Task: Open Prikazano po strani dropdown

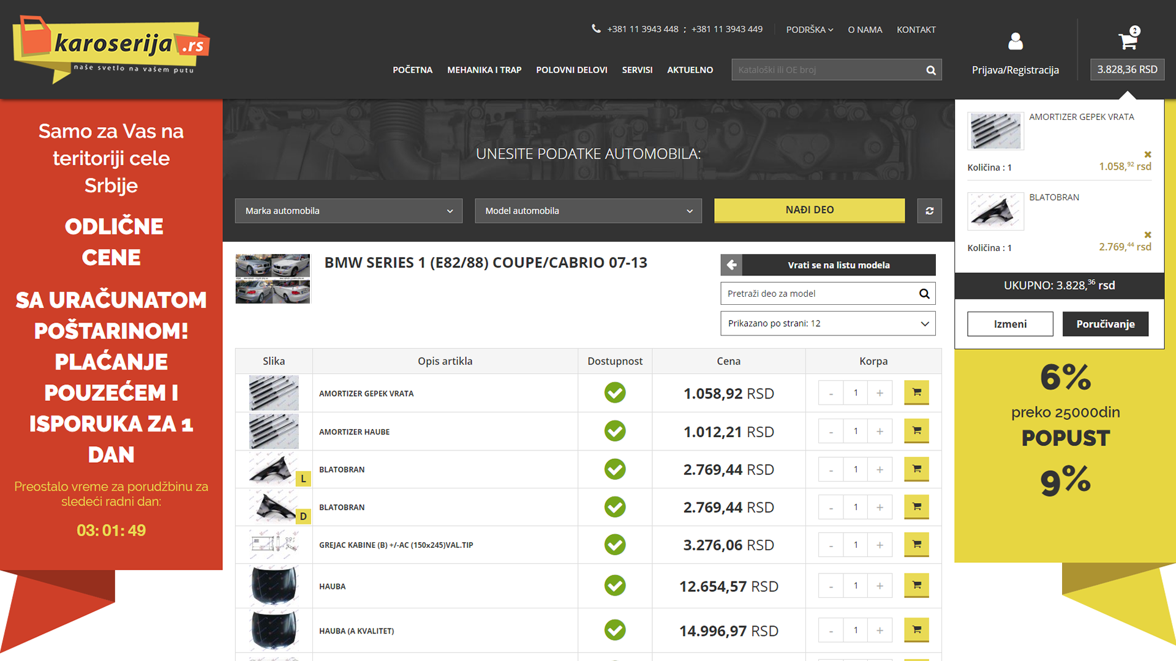Action: [827, 323]
